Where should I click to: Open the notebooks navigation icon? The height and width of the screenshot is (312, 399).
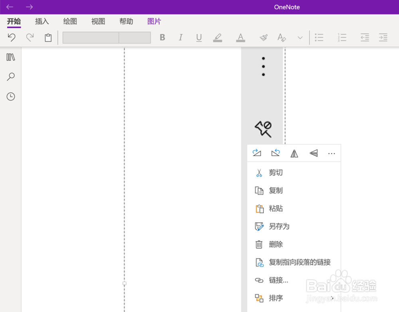(11, 57)
